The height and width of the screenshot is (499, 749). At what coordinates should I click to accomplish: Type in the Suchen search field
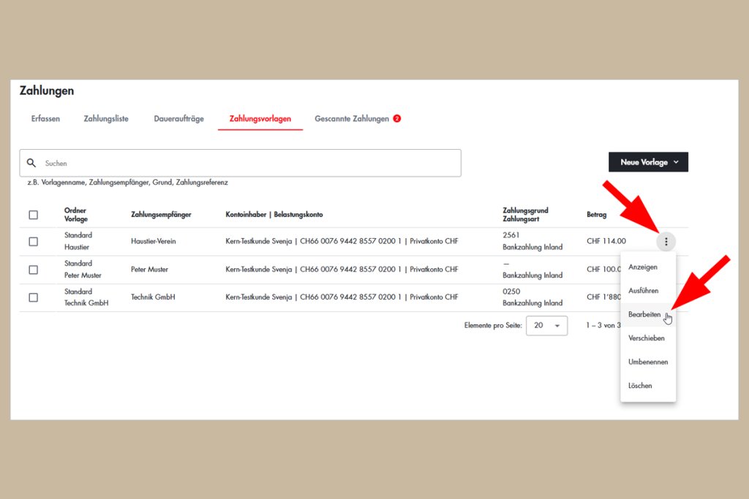coord(219,162)
